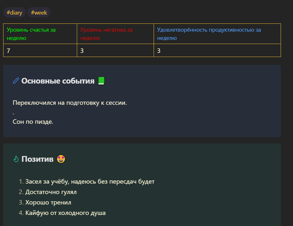Click the flame icon beside Позитив
The image size is (293, 226).
[x=16, y=159]
